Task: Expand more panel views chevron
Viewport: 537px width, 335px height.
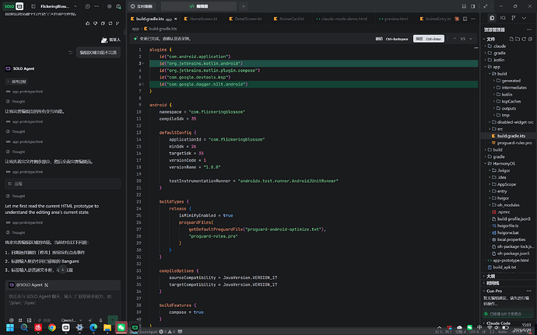Action: coord(524,18)
